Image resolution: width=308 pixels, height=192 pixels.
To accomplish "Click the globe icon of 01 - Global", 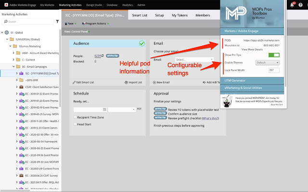I will click(7, 32).
